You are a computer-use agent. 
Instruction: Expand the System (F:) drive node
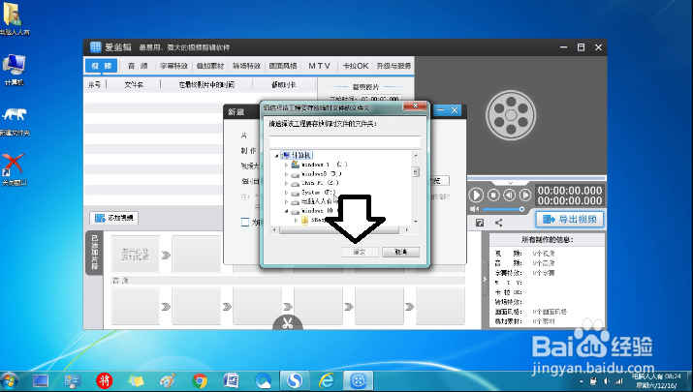(286, 193)
